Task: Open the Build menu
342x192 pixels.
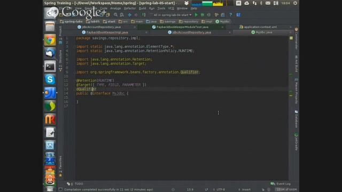Action: pos(142,9)
